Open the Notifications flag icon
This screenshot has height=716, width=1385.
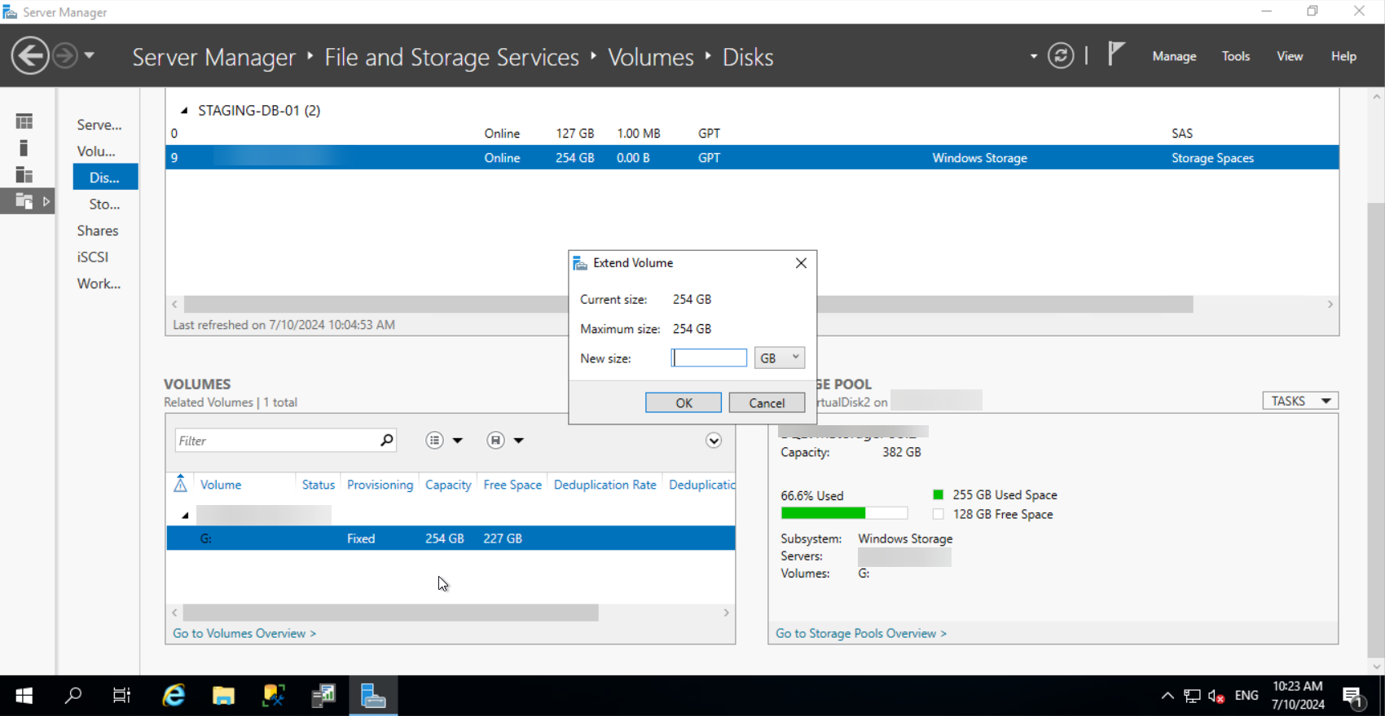[1116, 55]
